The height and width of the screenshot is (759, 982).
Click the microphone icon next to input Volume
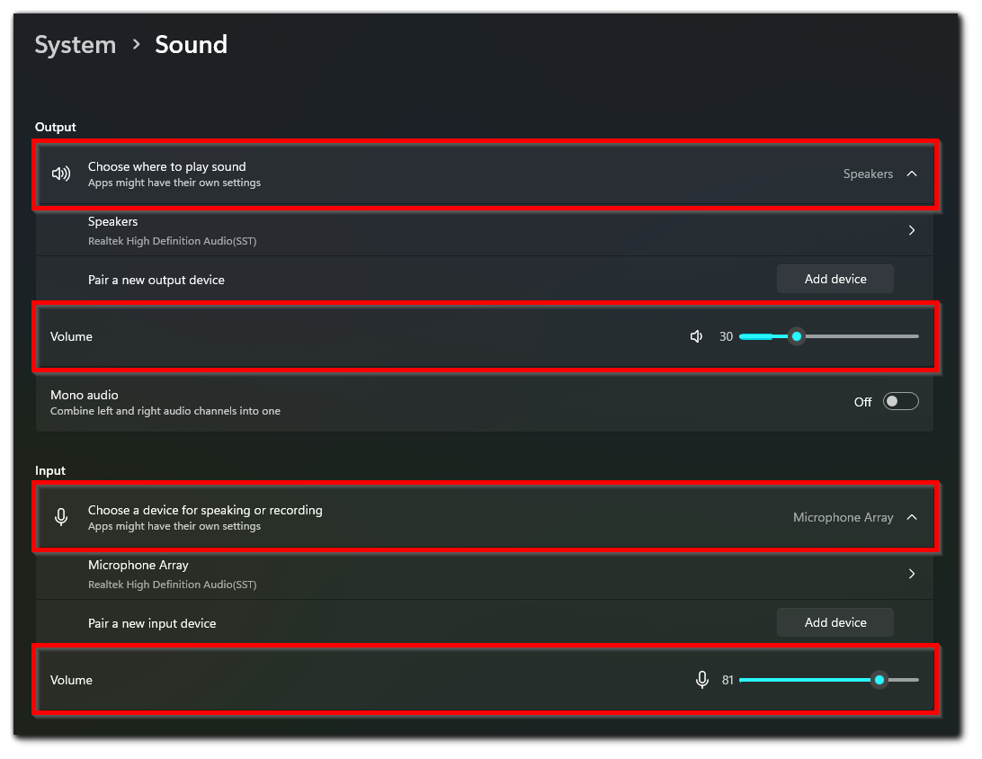pos(702,679)
